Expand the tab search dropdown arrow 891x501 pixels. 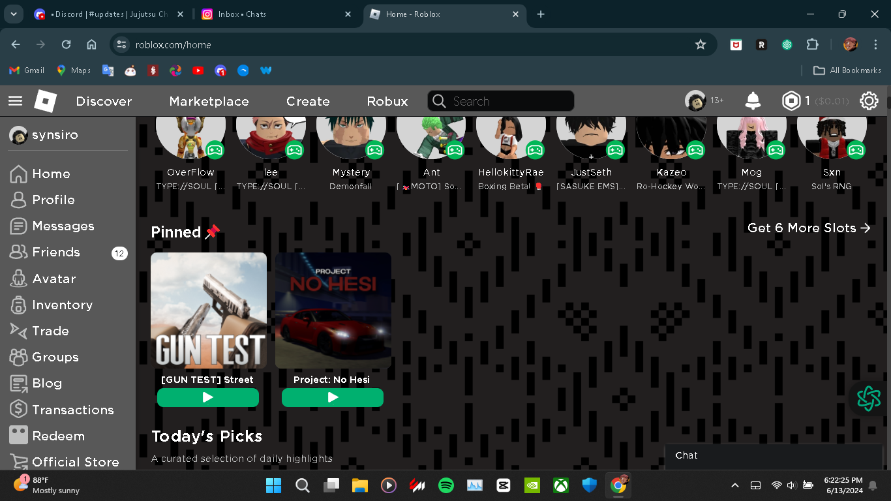(x=14, y=14)
